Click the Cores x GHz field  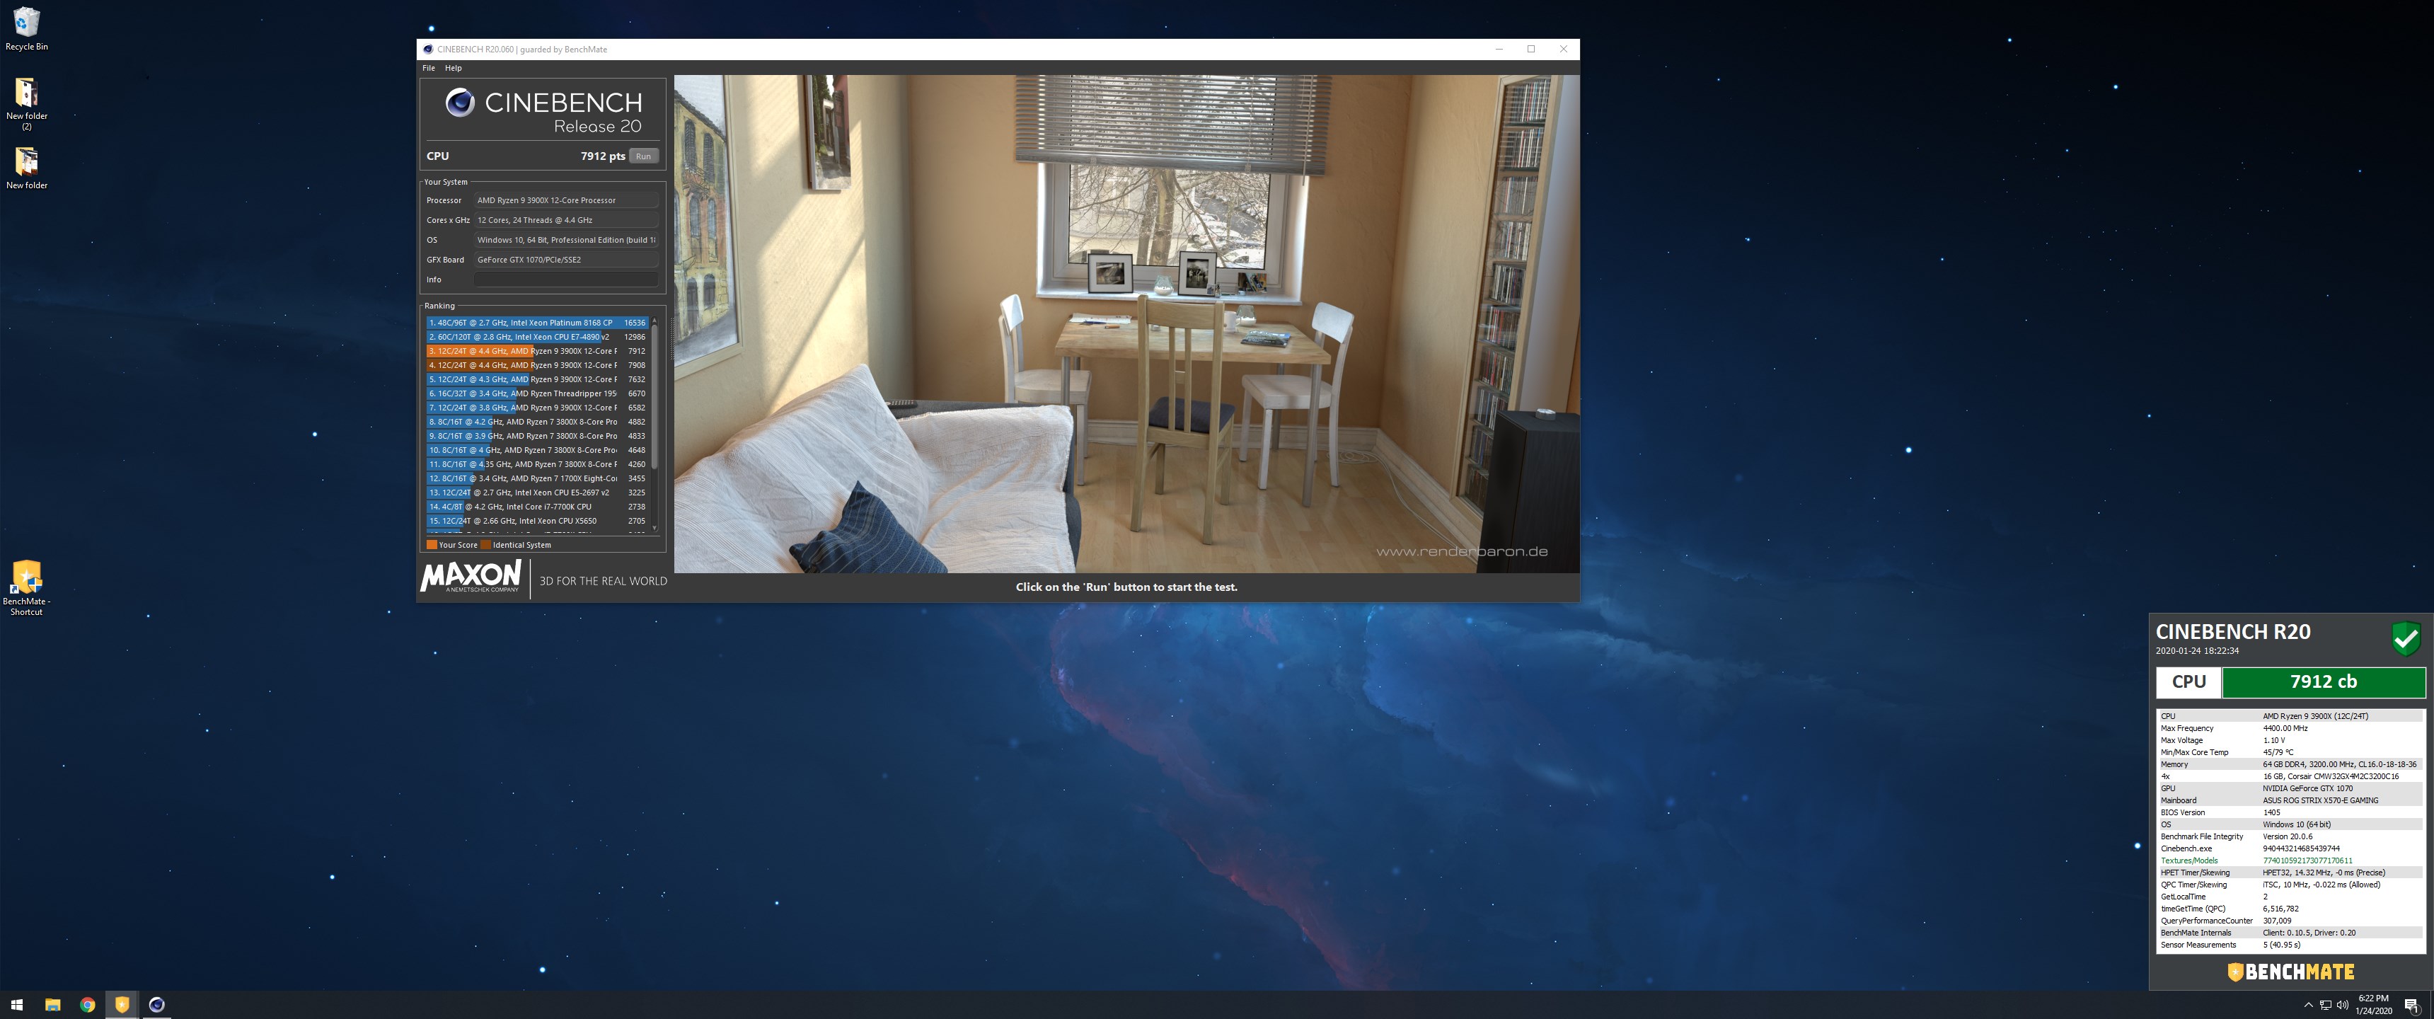click(x=566, y=220)
